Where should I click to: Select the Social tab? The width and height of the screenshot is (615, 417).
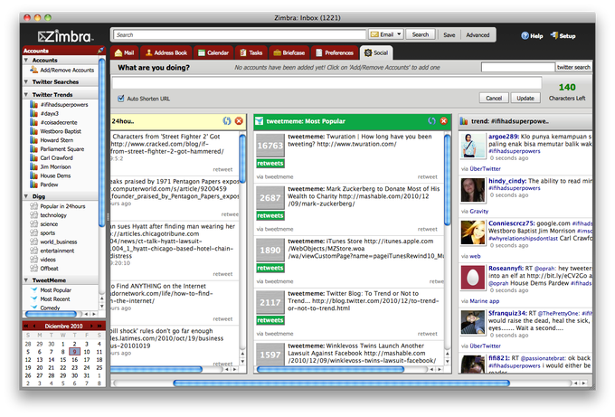375,52
